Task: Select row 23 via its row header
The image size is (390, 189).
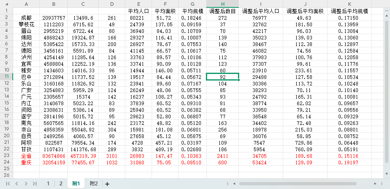Action: pyautogui.click(x=6, y=156)
